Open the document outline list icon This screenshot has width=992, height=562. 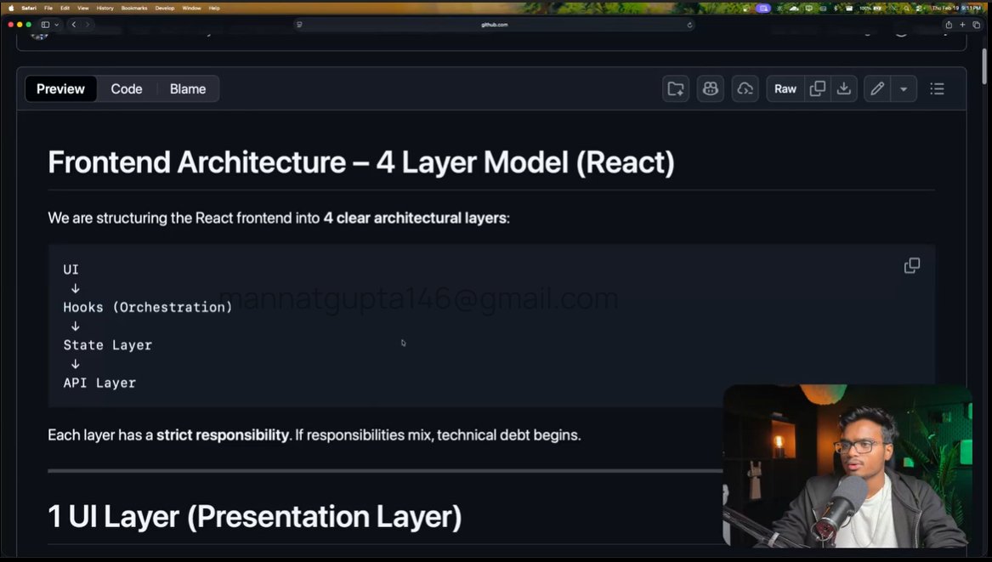click(937, 88)
